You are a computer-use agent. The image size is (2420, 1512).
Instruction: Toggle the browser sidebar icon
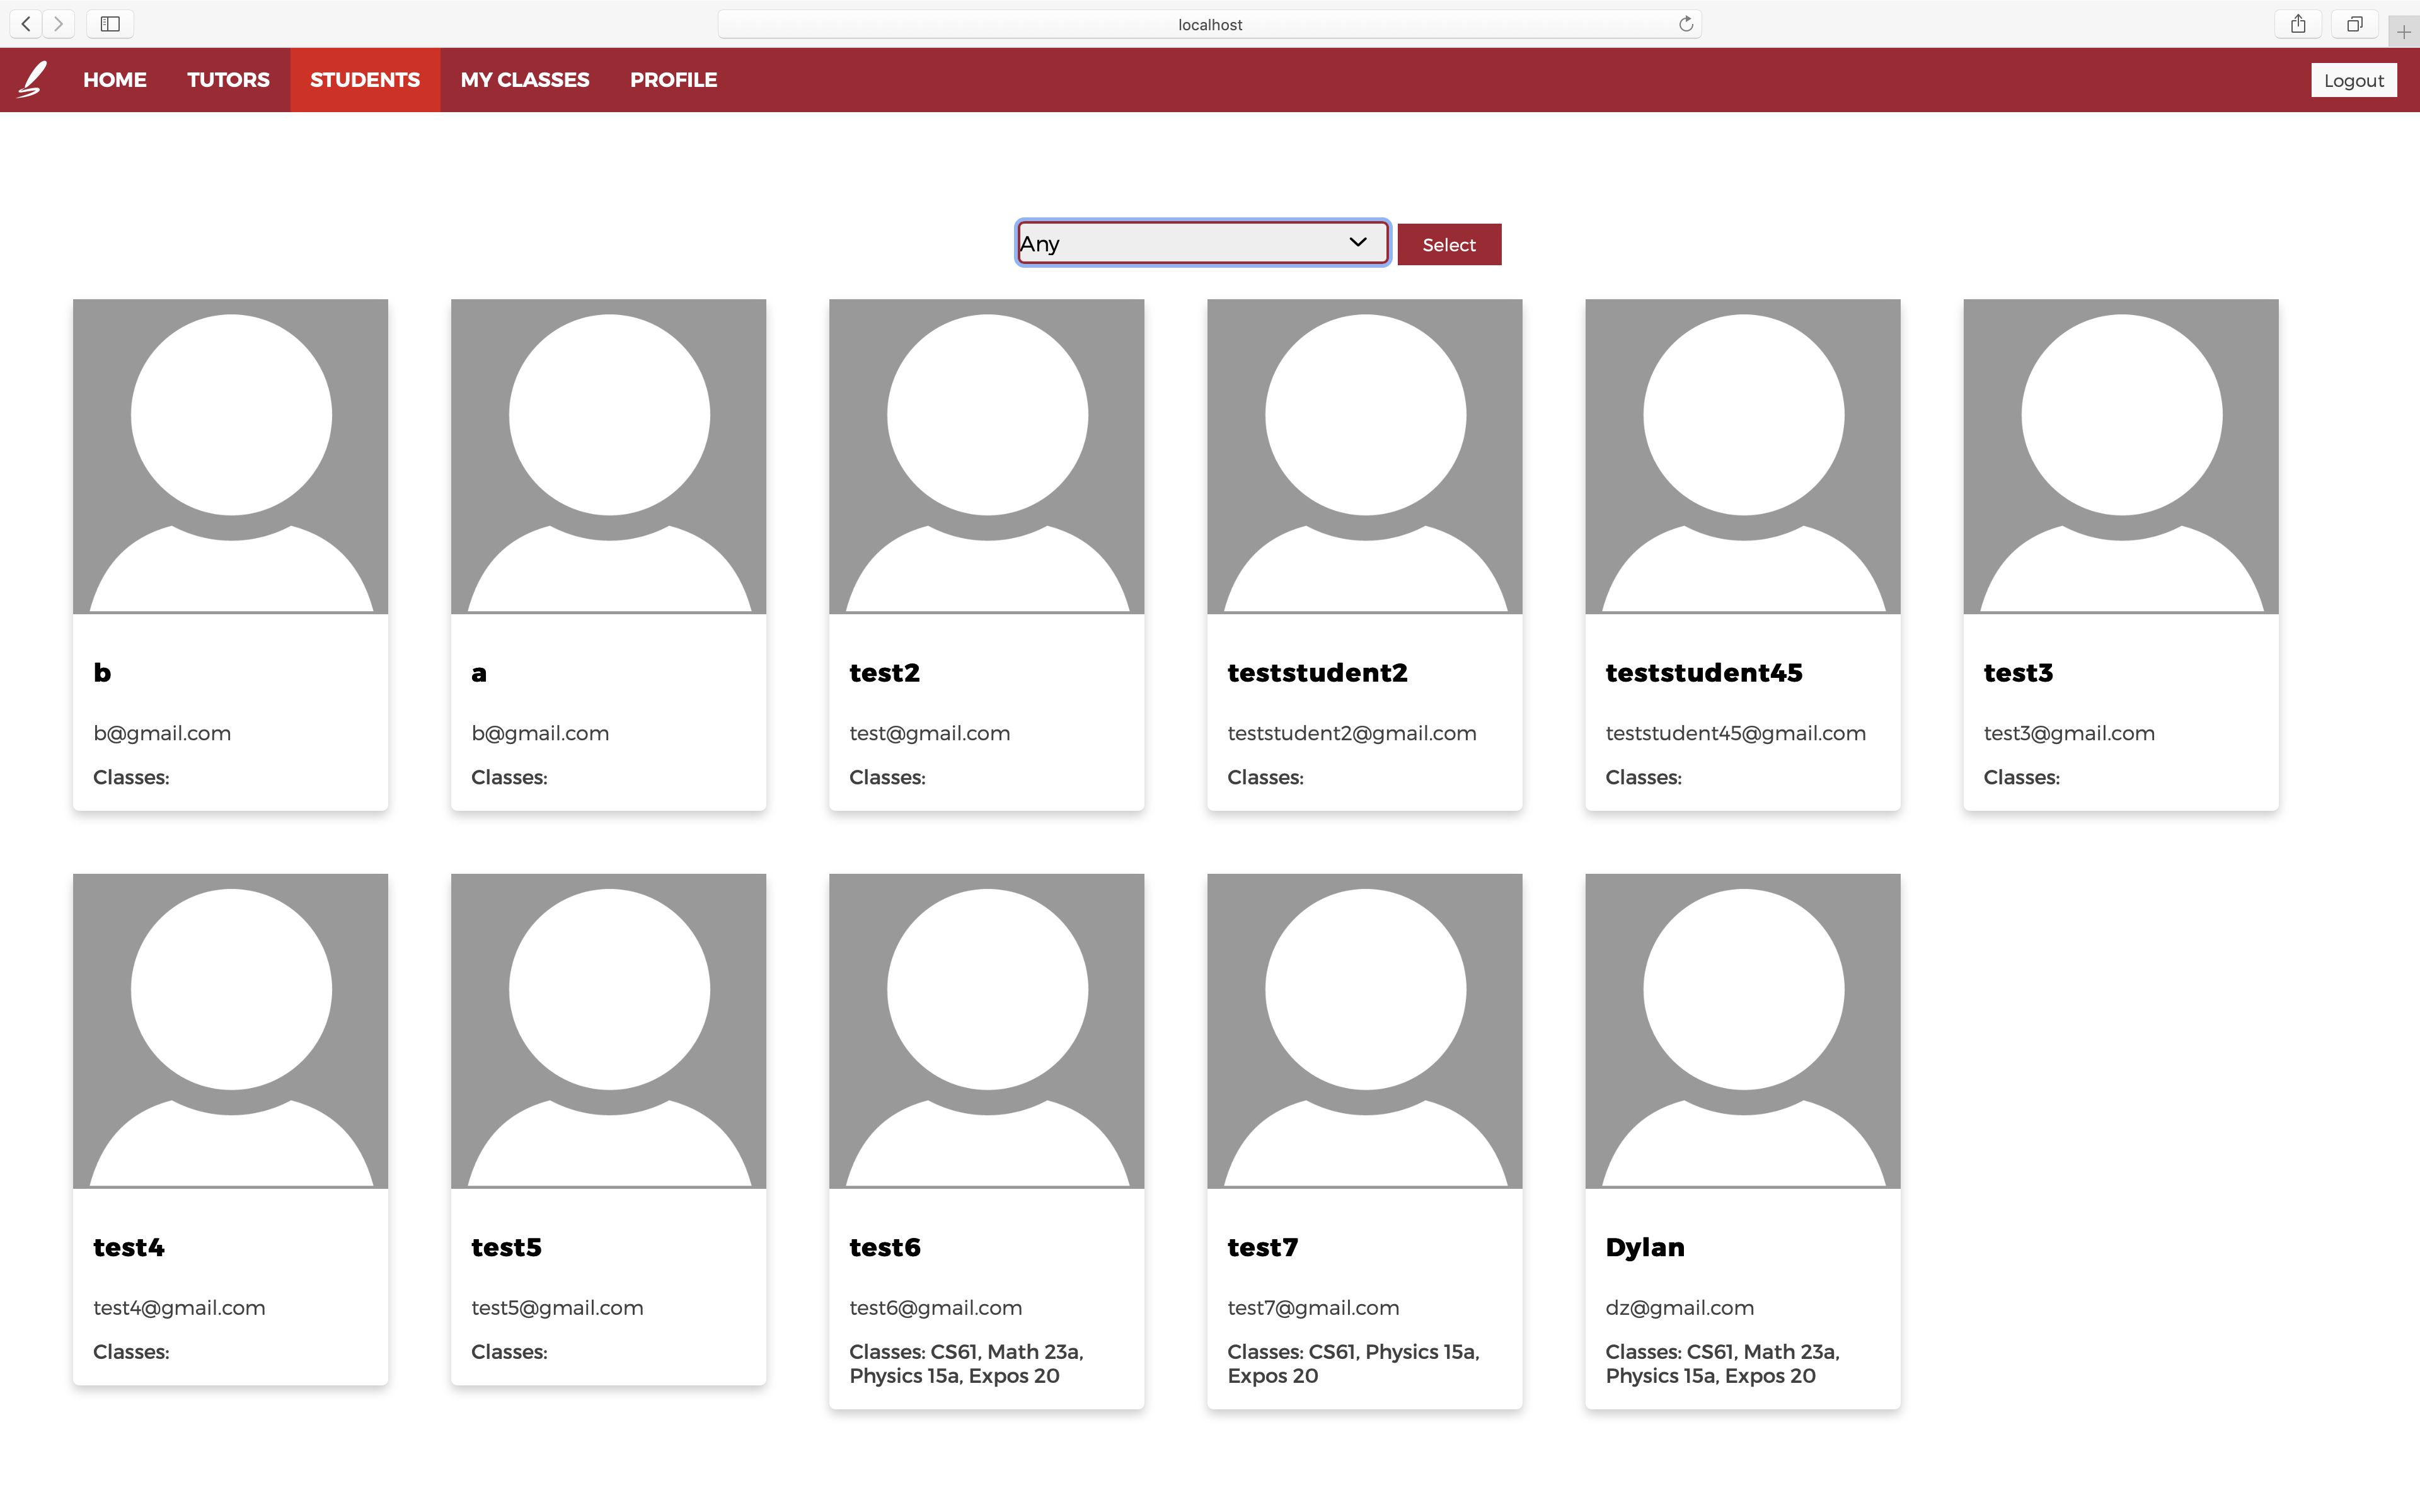click(110, 24)
